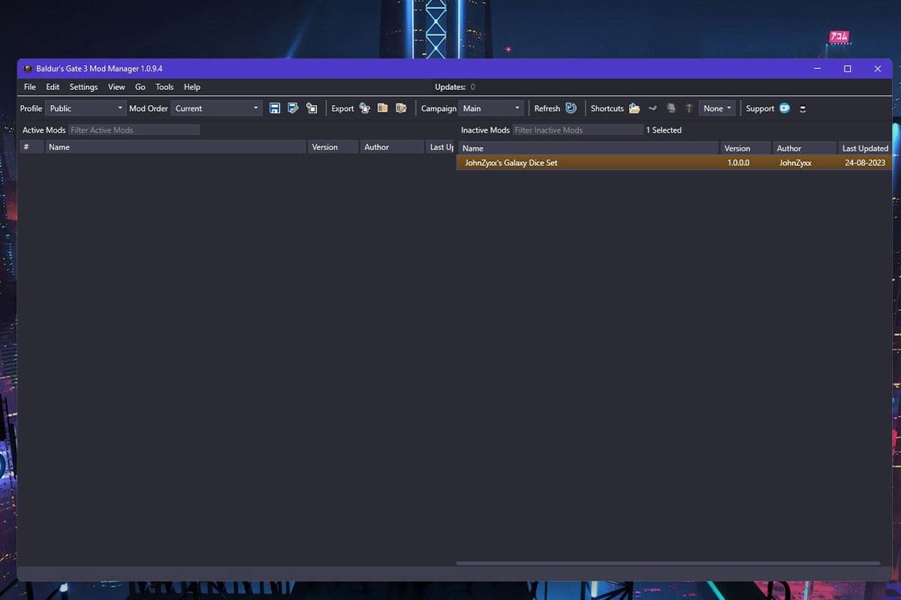Click the Export to zip folder icon
The width and height of the screenshot is (901, 600).
383,108
